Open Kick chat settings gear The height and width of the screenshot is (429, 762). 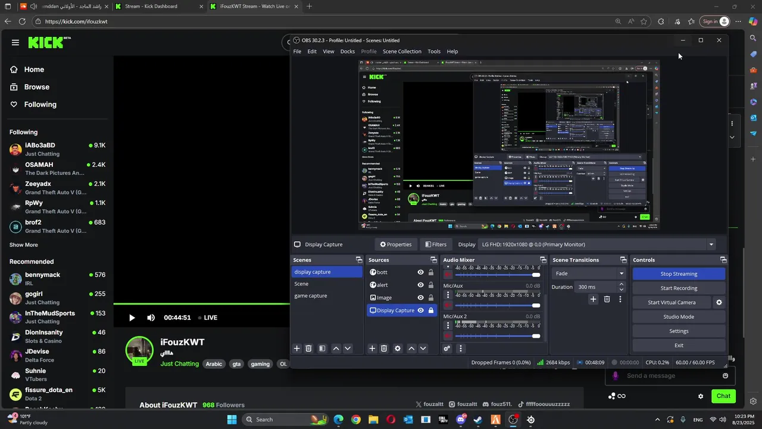(x=701, y=396)
